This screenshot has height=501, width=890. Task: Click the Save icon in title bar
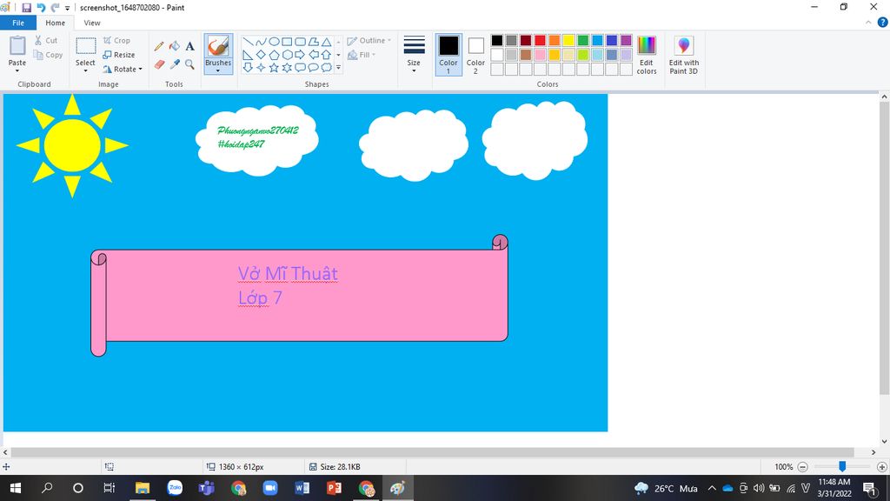click(26, 7)
